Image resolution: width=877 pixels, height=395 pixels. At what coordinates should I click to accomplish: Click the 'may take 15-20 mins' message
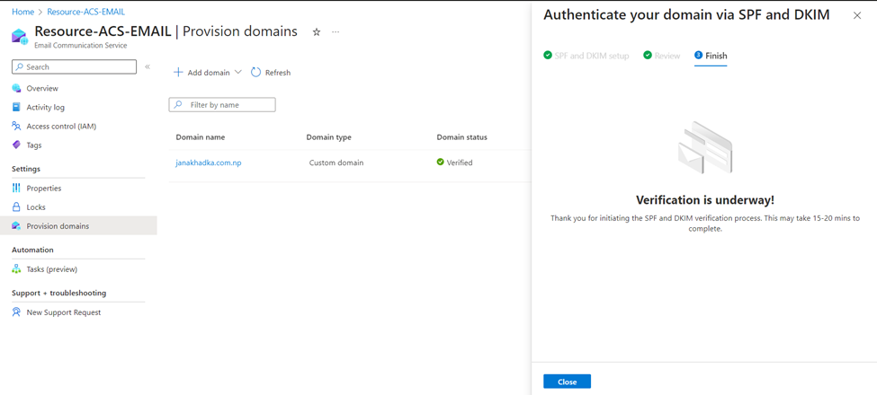tap(704, 224)
